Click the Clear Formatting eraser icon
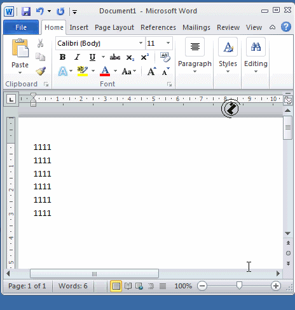Screen dimensions: 295x310 coord(165,57)
